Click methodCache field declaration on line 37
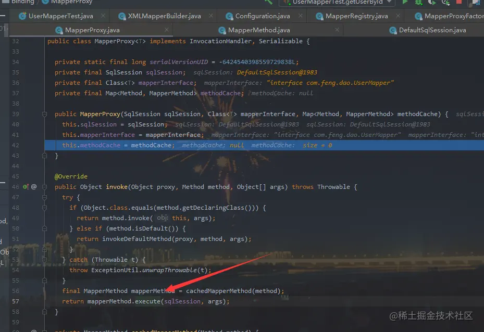This screenshot has height=332, width=484. tap(220, 93)
